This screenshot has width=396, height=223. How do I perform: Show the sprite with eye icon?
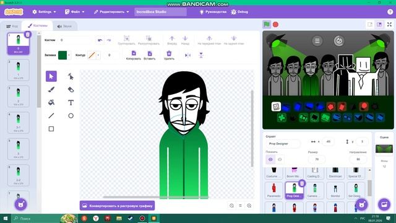tap(270, 160)
